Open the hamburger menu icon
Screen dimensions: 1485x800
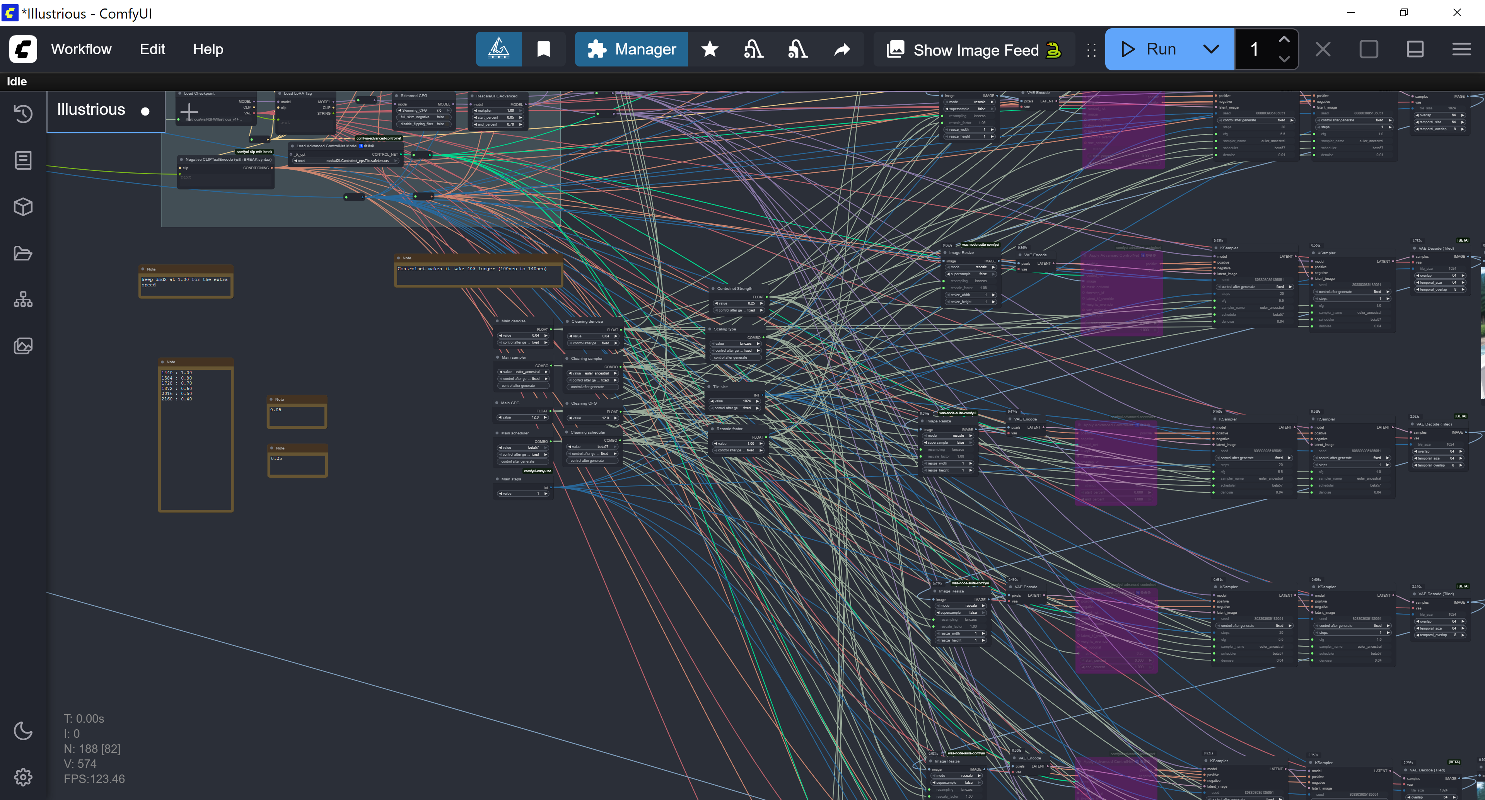1461,49
